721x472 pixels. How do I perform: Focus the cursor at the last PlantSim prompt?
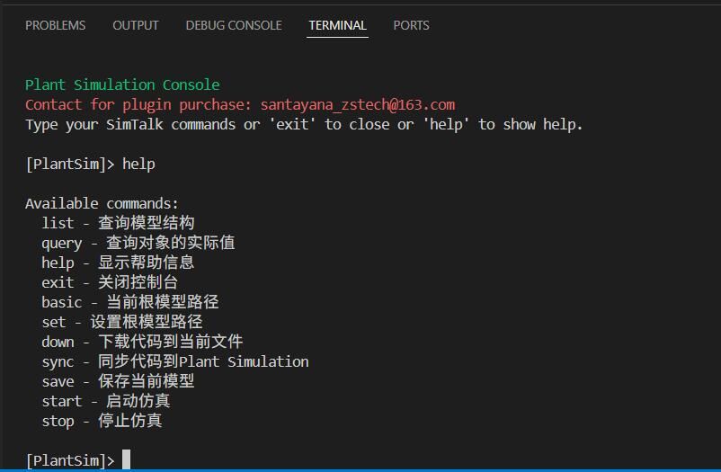click(127, 460)
